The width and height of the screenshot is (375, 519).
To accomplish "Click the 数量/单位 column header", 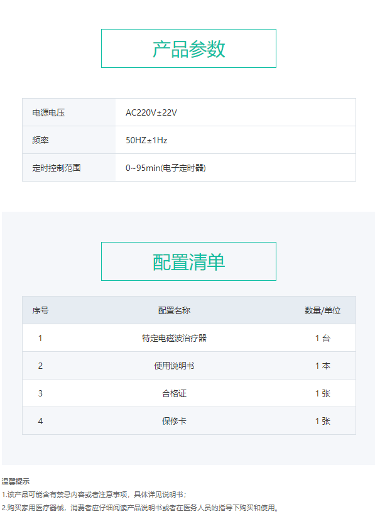I will [322, 310].
